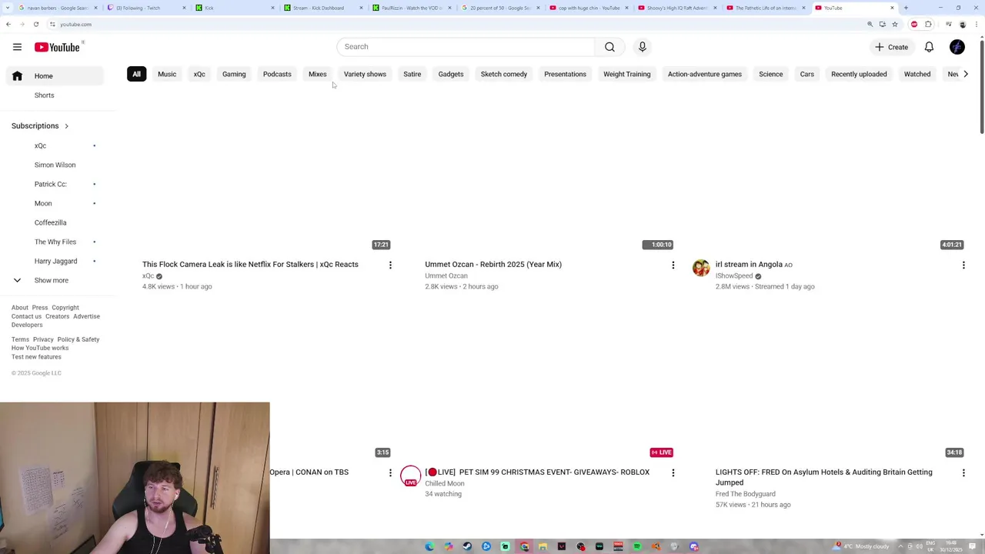Viewport: 985px width, 554px height.
Task: Open Microsoft Edge from the taskbar
Action: coord(429,546)
